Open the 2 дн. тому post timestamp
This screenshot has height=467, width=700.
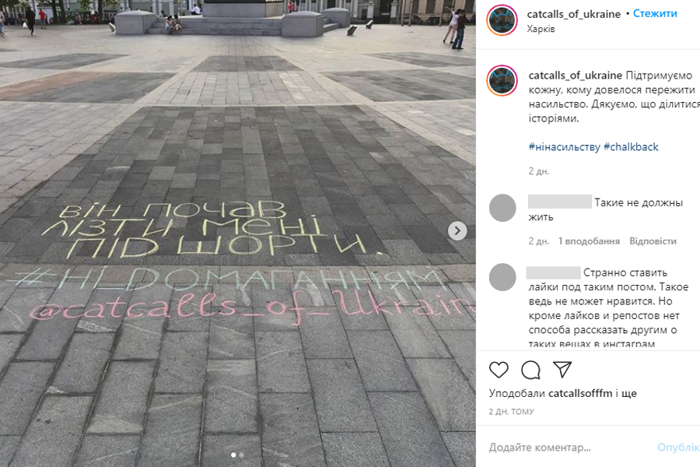[x=511, y=412]
